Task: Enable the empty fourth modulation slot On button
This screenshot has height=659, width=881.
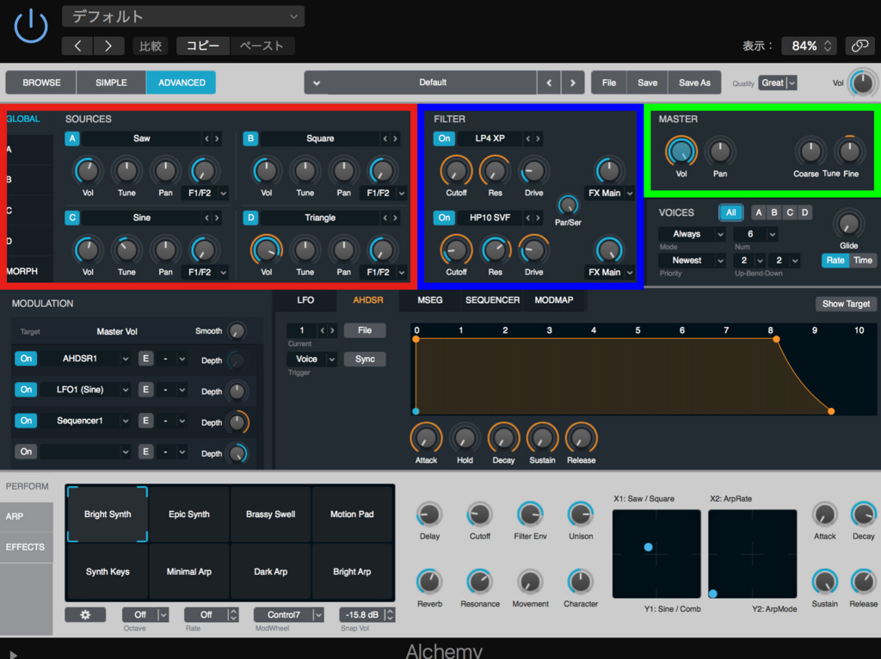Action: tap(26, 451)
